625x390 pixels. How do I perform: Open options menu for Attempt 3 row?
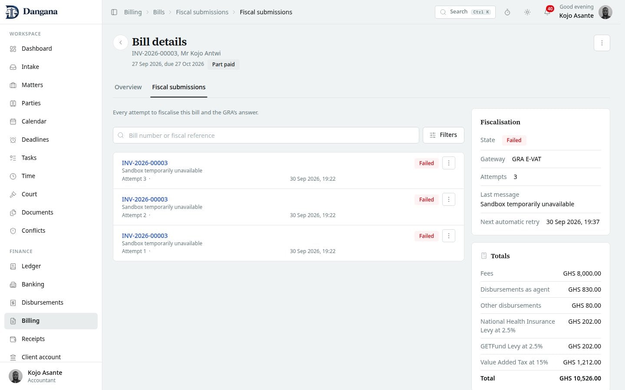coord(449,163)
